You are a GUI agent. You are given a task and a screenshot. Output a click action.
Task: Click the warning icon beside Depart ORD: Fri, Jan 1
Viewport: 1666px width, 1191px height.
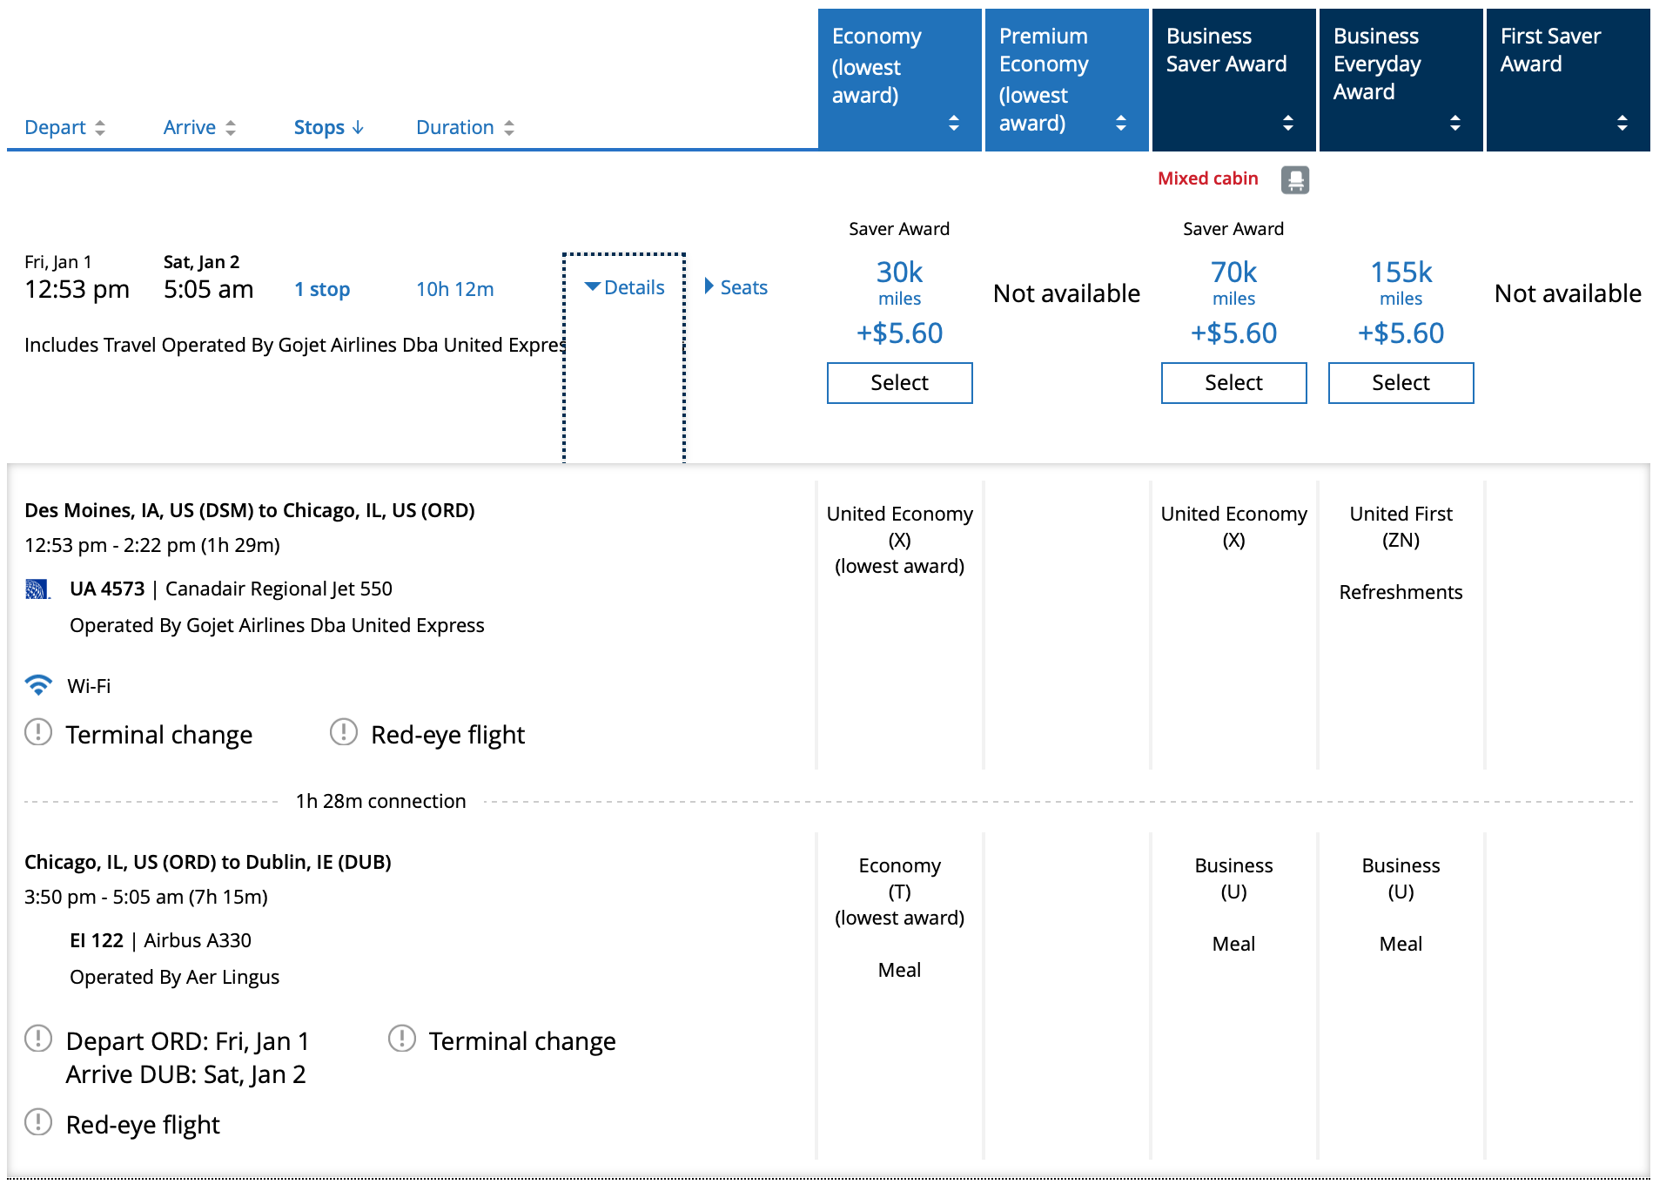click(37, 1040)
